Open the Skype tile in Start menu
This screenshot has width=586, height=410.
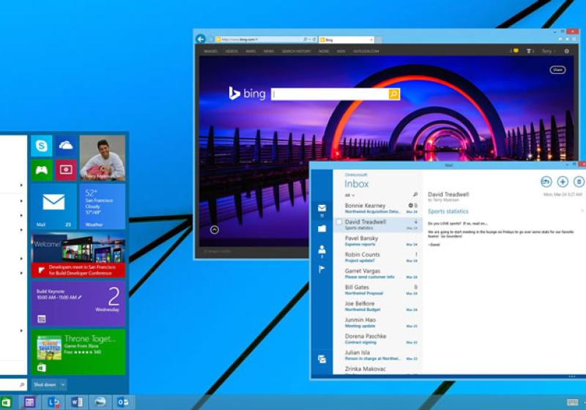(x=42, y=146)
